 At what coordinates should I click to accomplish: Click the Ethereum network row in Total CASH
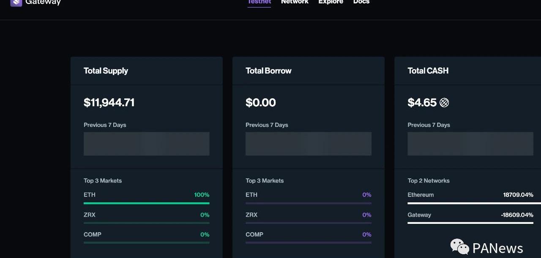pos(470,198)
